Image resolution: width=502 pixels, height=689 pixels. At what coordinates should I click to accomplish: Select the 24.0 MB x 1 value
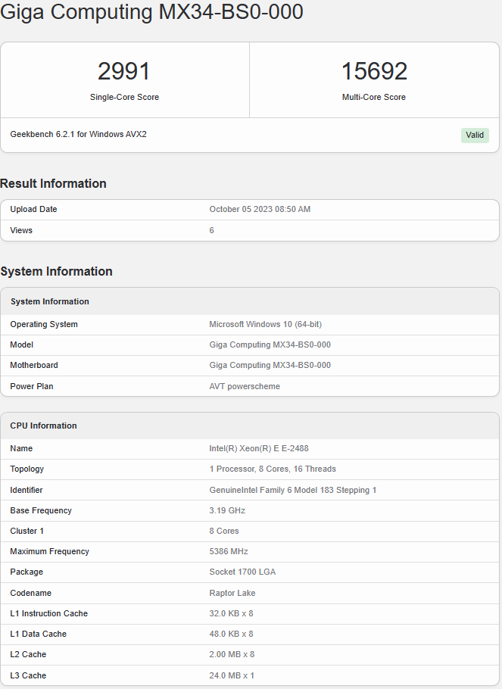pyautogui.click(x=232, y=675)
